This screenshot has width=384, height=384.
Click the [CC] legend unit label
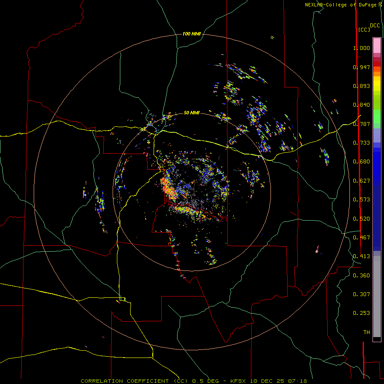click(x=364, y=29)
